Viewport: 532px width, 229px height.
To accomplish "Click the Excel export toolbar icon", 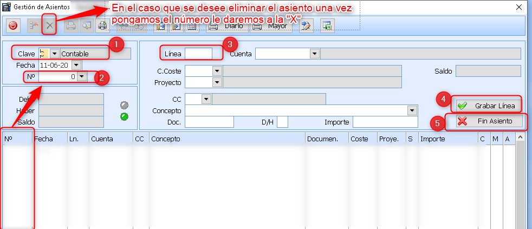I will [x=327, y=25].
